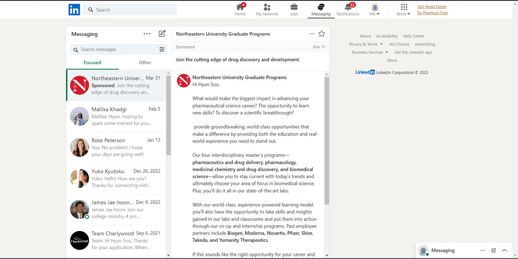518x259 pixels.
Task: Open Northeastern University conversation in list
Action: point(116,85)
